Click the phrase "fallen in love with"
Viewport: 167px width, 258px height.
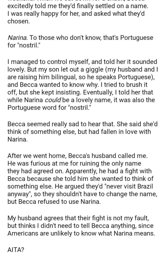pyautogui.click(x=127, y=132)
